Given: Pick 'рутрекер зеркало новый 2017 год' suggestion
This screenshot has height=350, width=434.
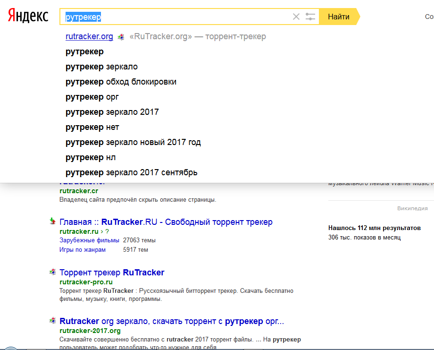Looking at the screenshot, I should [133, 142].
